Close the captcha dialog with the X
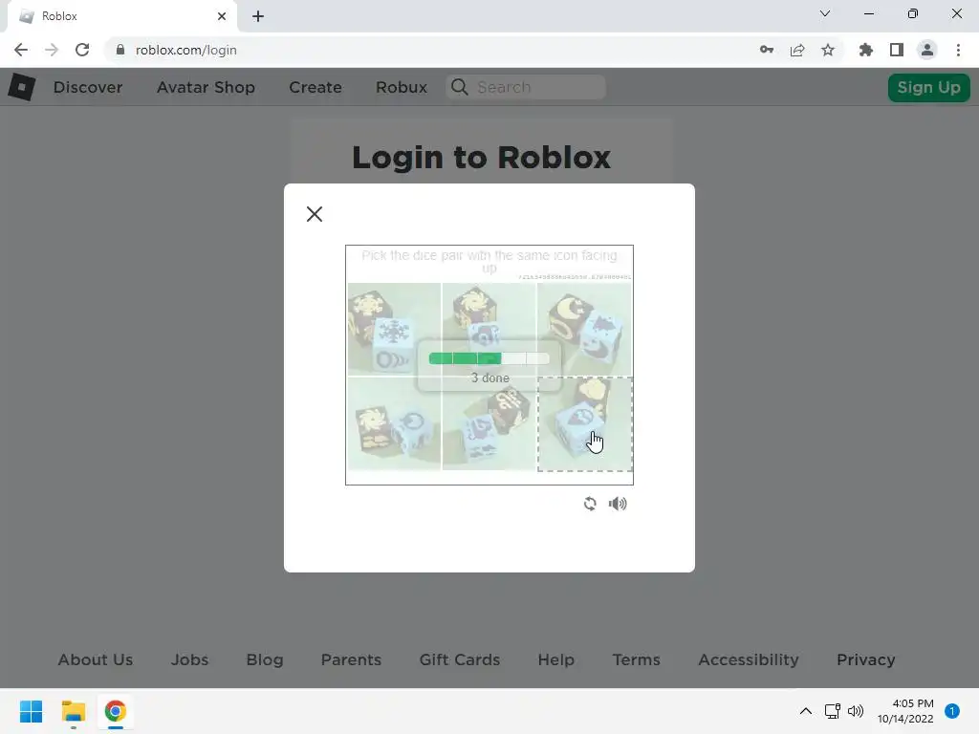This screenshot has height=734, width=979. (314, 214)
